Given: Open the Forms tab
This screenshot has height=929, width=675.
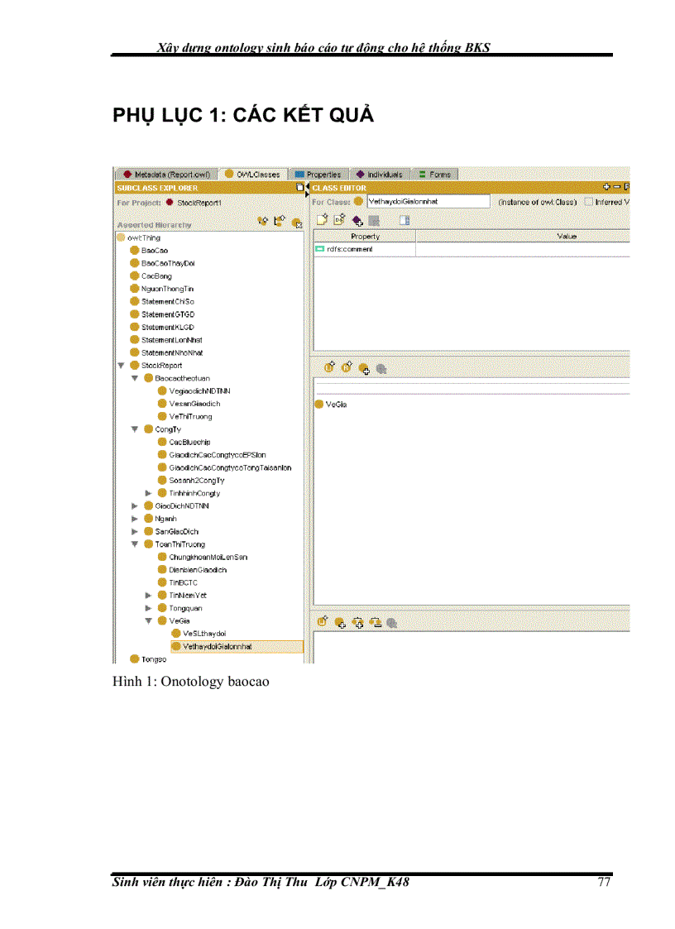Looking at the screenshot, I should click(435, 175).
